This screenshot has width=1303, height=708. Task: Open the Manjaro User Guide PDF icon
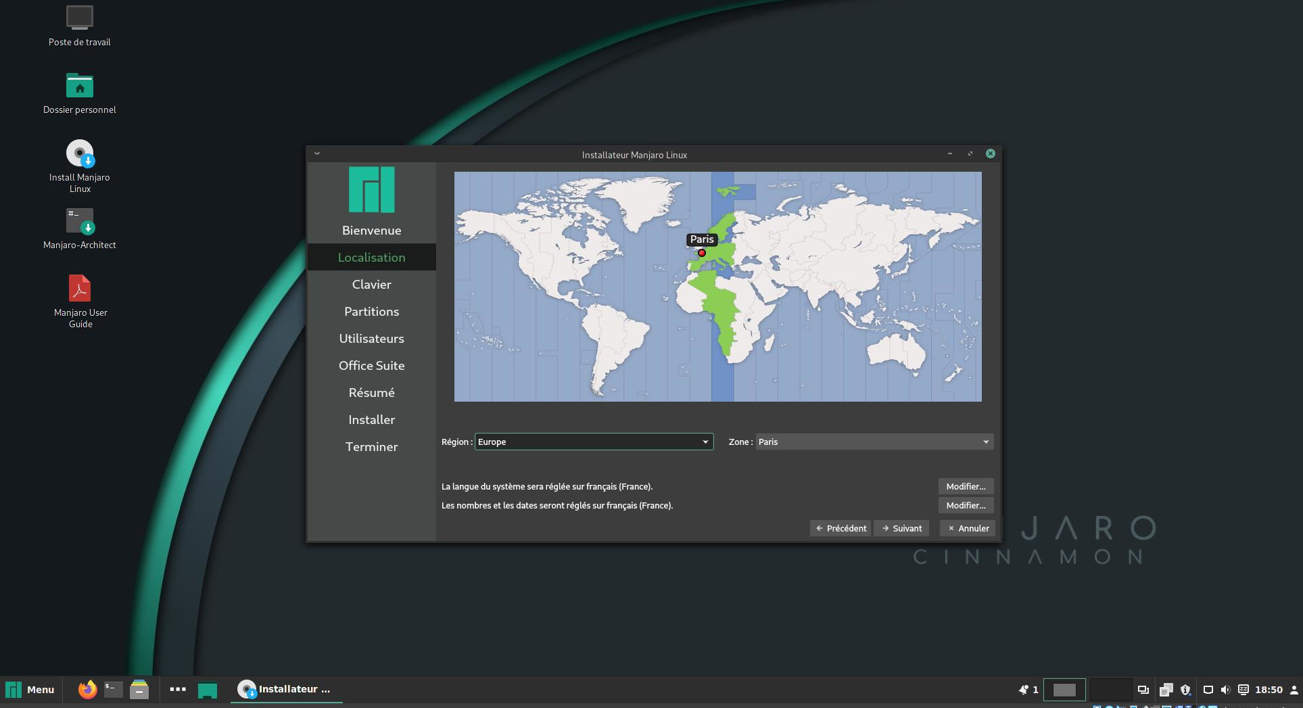point(80,302)
